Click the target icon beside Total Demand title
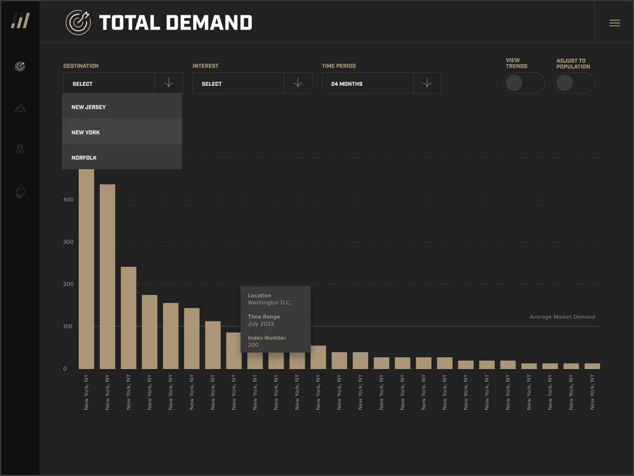This screenshot has width=634, height=476. [79, 24]
